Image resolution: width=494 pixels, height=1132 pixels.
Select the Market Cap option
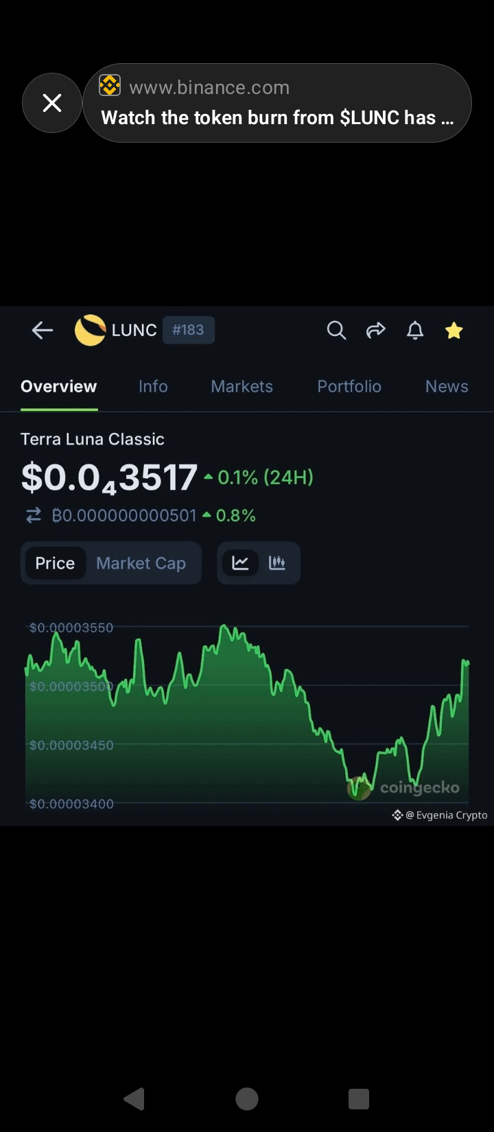141,563
